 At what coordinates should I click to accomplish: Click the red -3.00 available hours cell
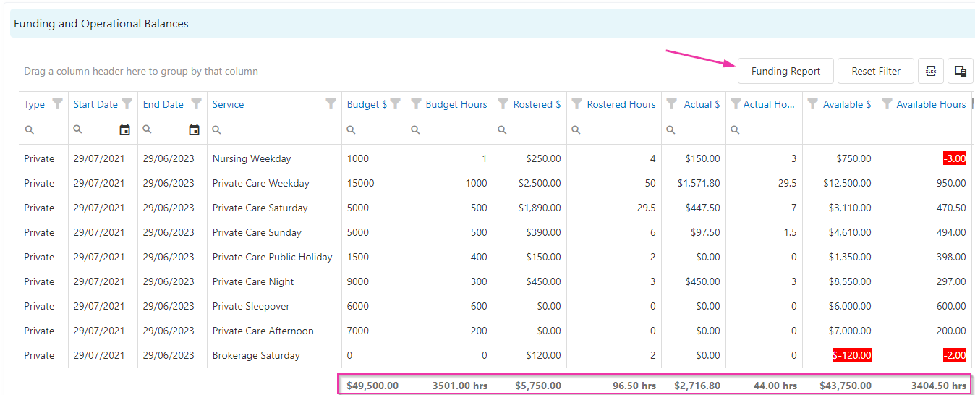coord(955,158)
